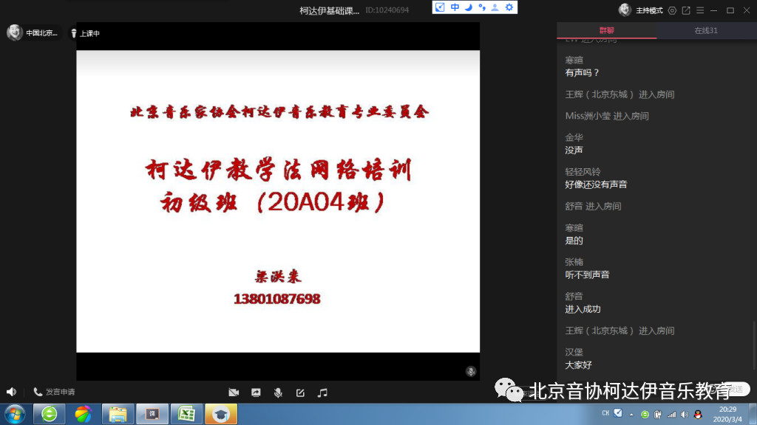
Task: Click the screen share icon
Action: 256,393
